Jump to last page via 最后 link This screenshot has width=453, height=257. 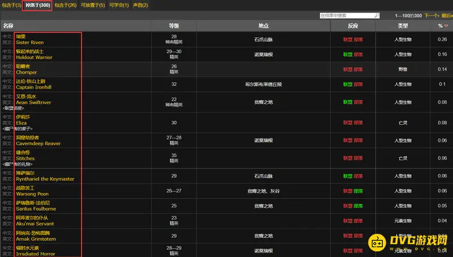point(447,16)
